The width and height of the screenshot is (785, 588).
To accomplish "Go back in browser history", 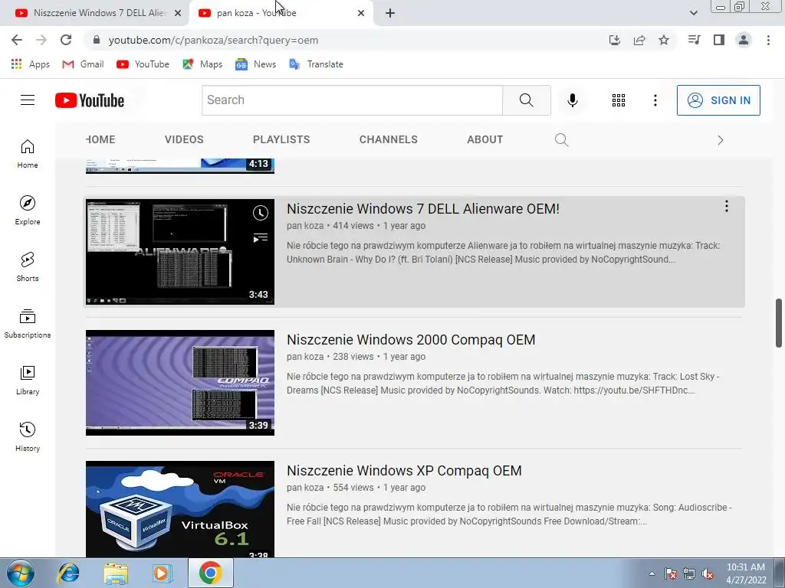I will (x=17, y=40).
